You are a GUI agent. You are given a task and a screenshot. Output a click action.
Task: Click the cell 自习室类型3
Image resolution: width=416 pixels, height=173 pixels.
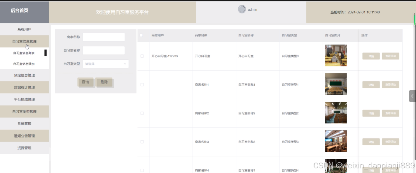pos(290,142)
